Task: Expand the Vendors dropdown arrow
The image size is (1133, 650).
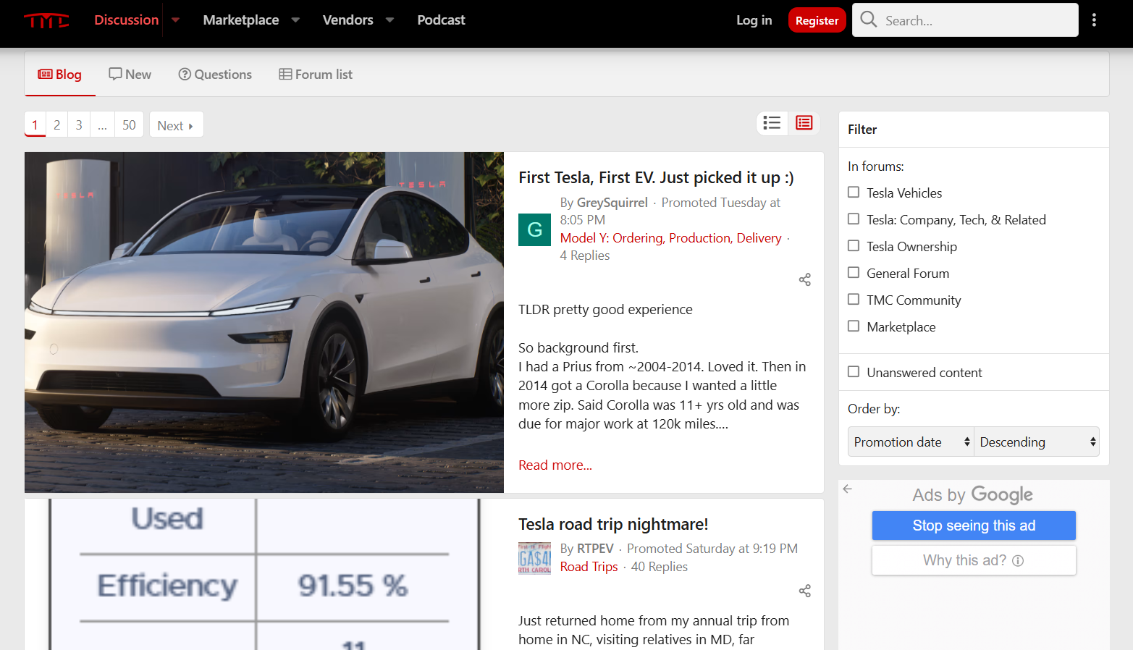Action: pos(389,20)
